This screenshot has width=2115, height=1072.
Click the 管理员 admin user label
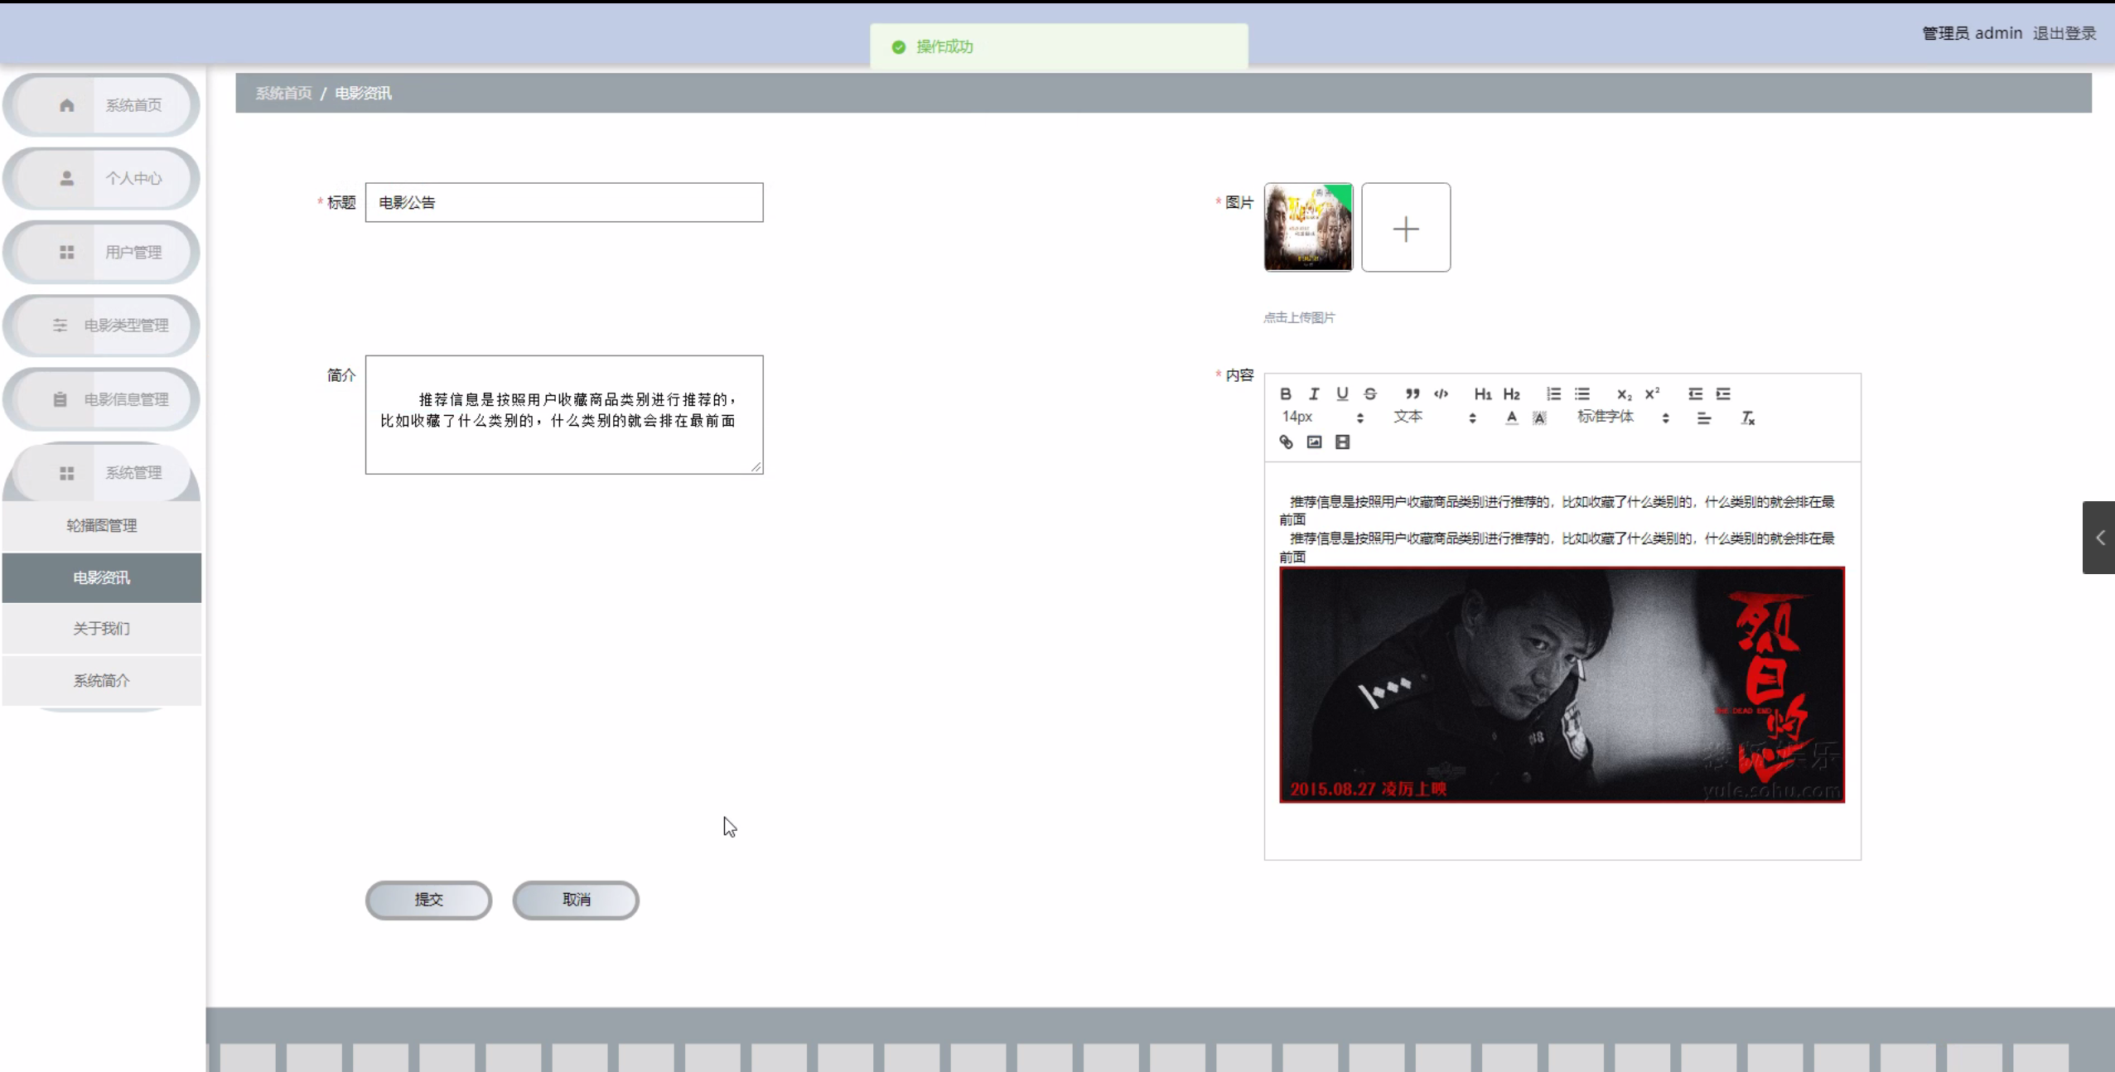1973,33
